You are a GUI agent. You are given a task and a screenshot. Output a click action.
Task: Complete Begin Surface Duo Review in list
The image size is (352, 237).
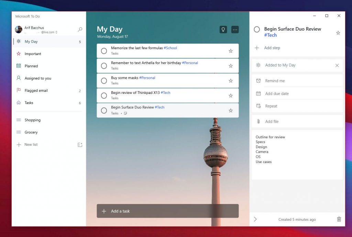104,110
